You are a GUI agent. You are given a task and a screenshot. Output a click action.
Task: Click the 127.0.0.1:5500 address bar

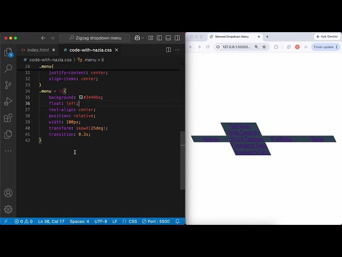(x=237, y=47)
